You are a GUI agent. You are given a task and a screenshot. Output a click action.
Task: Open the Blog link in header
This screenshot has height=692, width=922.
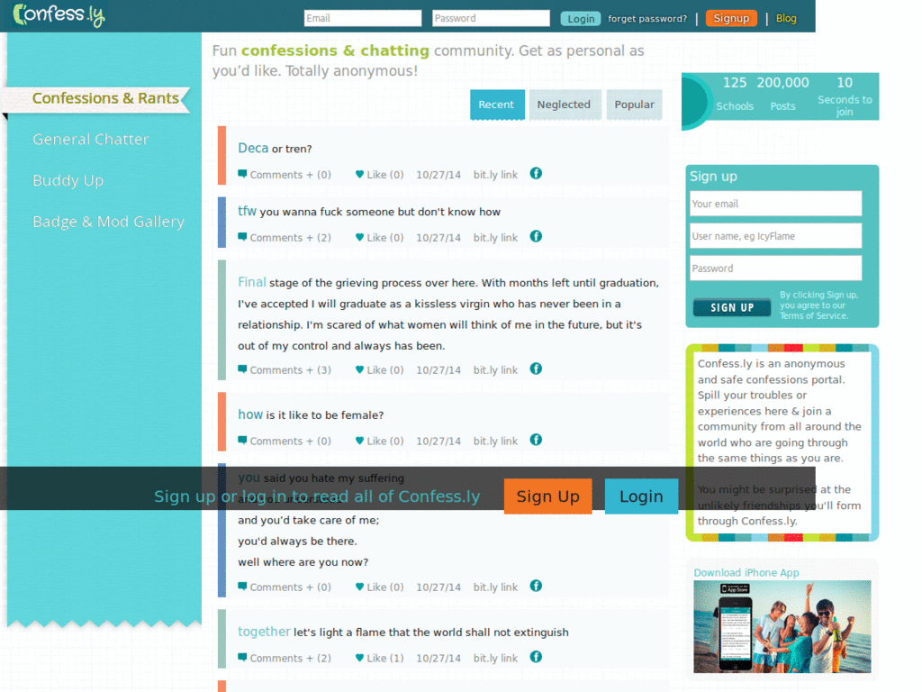coord(785,18)
